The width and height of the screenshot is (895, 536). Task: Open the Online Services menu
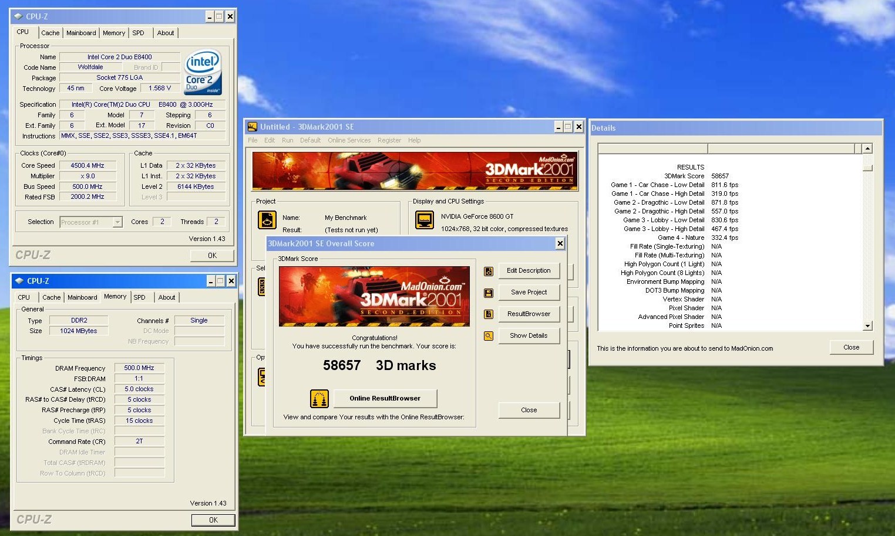[x=349, y=141]
